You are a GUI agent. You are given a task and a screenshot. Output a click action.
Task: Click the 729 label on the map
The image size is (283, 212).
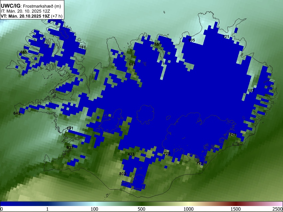[167, 154]
